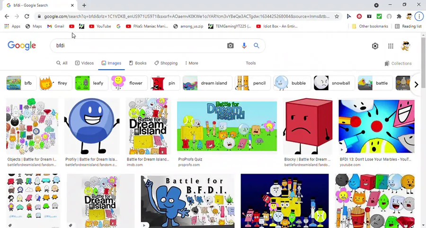This screenshot has height=228, width=426.
Task: Click the proprofs.com source link
Action: [189, 165]
